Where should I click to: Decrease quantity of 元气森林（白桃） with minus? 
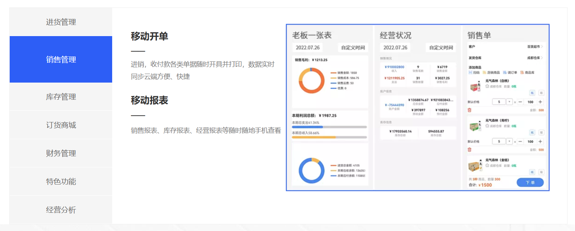tap(521, 102)
